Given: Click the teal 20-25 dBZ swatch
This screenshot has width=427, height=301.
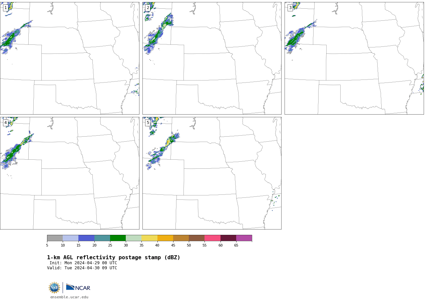Looking at the screenshot, I should point(102,238).
